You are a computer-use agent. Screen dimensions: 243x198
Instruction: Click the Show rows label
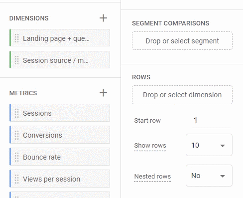150,146
